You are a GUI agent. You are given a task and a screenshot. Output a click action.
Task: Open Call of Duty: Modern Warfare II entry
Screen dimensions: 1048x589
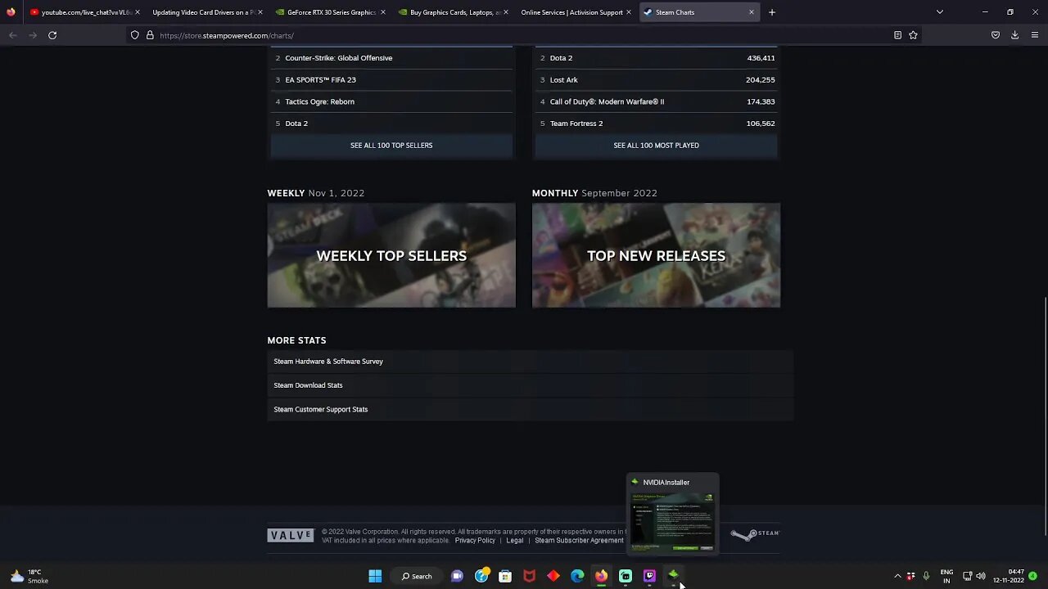click(x=656, y=101)
